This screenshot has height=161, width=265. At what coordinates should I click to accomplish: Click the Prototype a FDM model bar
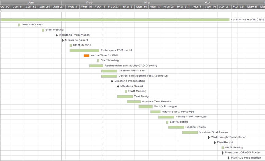click(84, 50)
